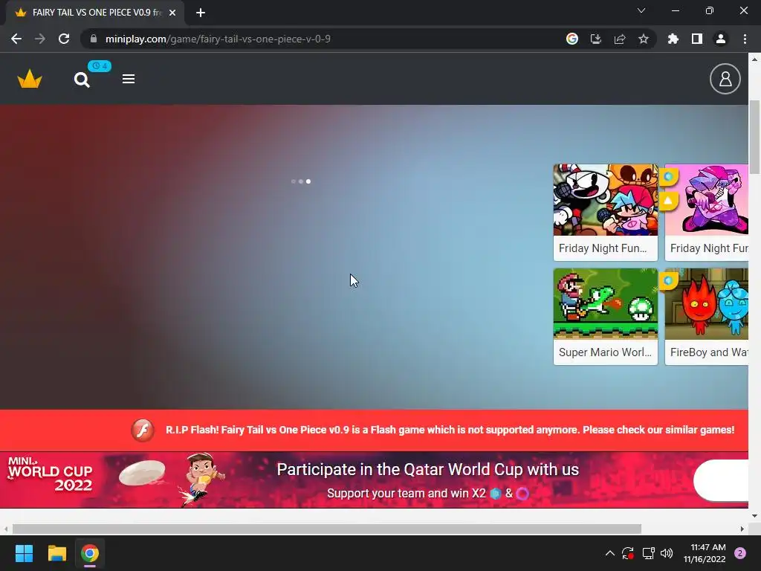Click white button on World Cup banner
761x571 pixels.
click(x=721, y=480)
